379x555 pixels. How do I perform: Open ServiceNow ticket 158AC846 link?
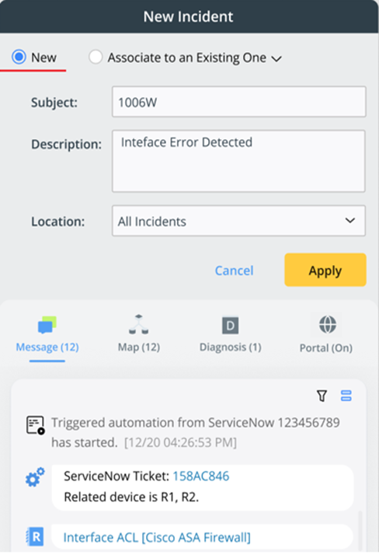[201, 476]
